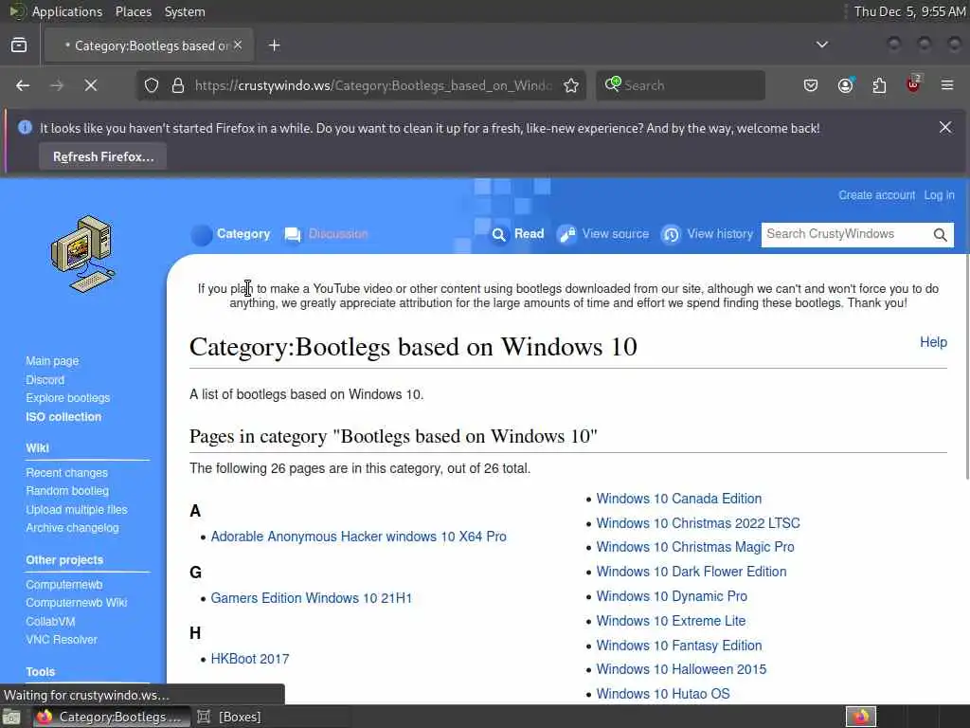
Task: Stop loading the current page
Action: tap(91, 85)
